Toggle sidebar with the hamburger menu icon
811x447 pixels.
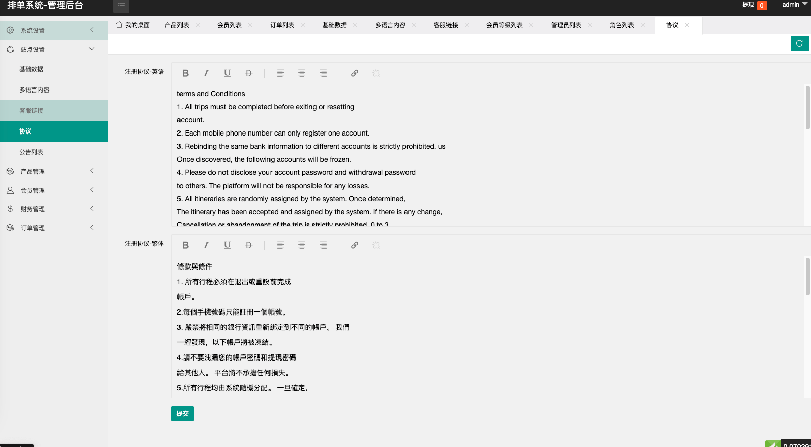click(x=121, y=6)
